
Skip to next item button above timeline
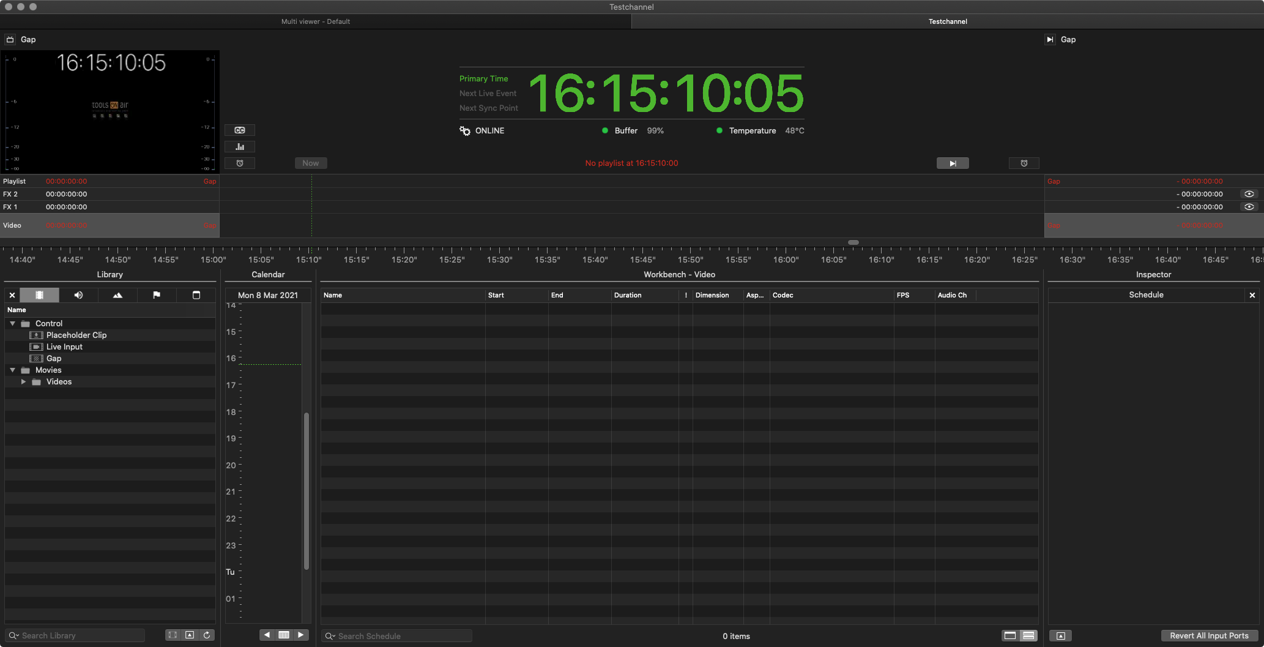pyautogui.click(x=953, y=163)
